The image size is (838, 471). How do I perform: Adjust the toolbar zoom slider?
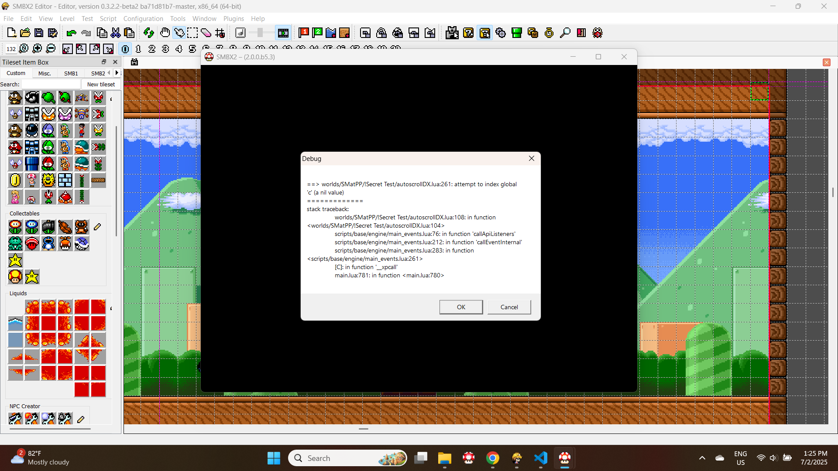pyautogui.click(x=261, y=33)
